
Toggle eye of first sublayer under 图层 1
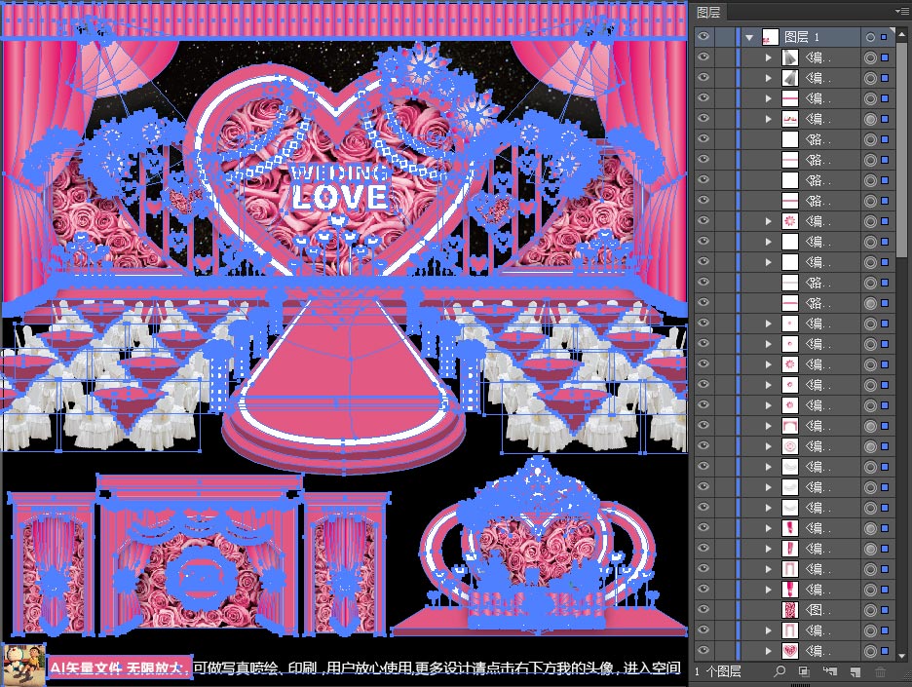click(x=703, y=57)
